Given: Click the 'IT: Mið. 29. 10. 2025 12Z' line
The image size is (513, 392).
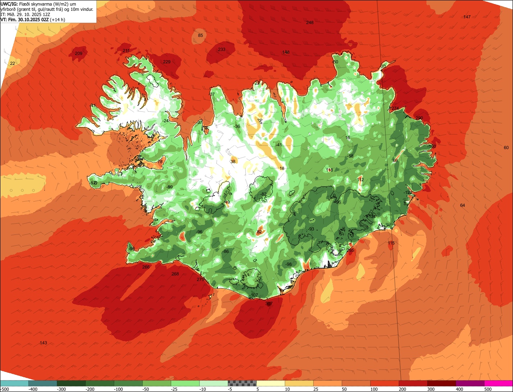Looking at the screenshot, I should tap(25, 14).
